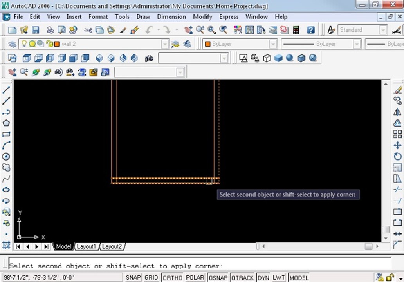The width and height of the screenshot is (404, 282).
Task: Click the Rotate modify tool
Action: pos(398,156)
